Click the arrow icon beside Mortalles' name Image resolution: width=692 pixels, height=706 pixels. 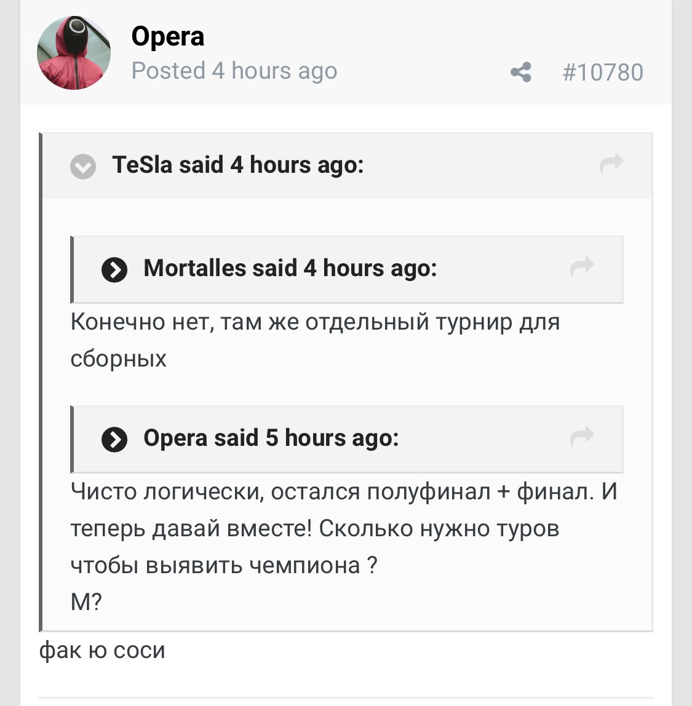pyautogui.click(x=114, y=269)
